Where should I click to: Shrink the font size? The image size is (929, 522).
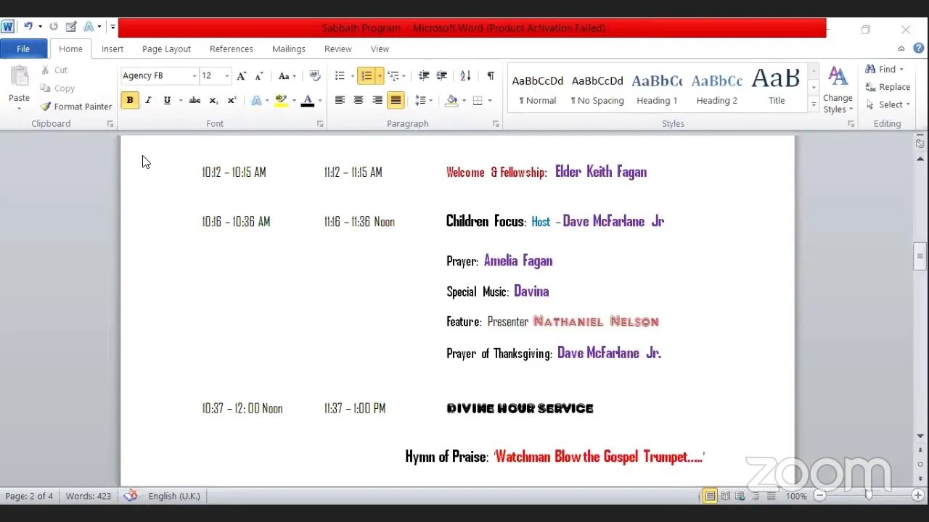[x=259, y=76]
